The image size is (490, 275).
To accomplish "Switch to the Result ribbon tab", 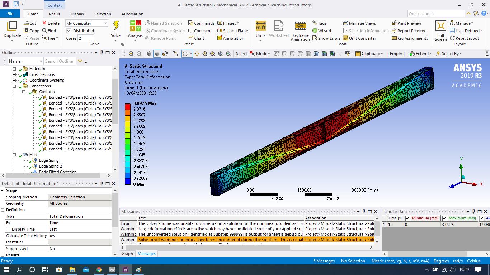I will click(x=54, y=14).
